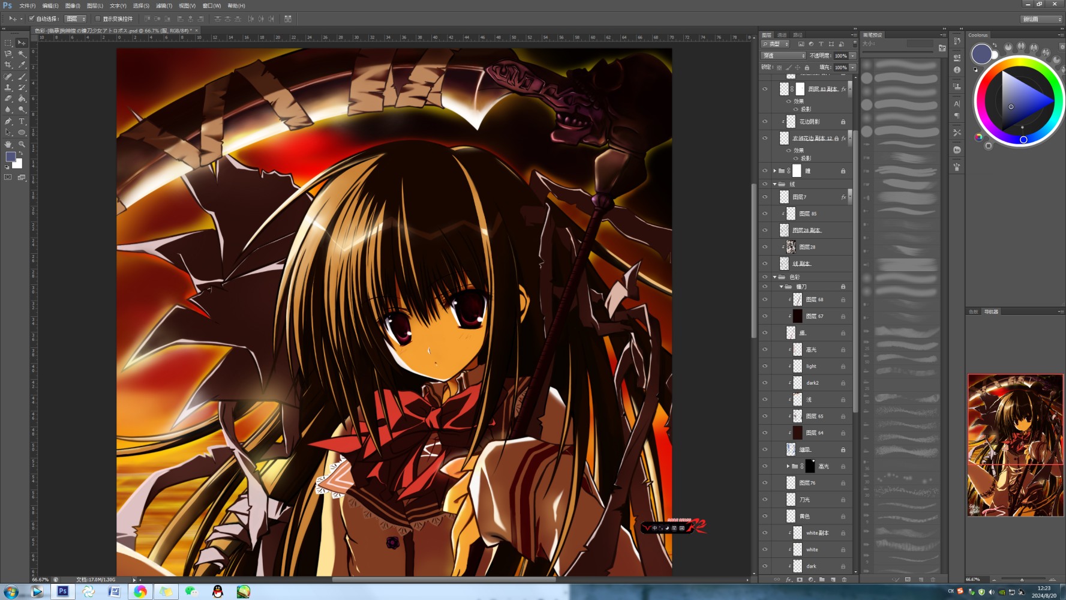Select the Move tool in toolbox

tap(22, 43)
